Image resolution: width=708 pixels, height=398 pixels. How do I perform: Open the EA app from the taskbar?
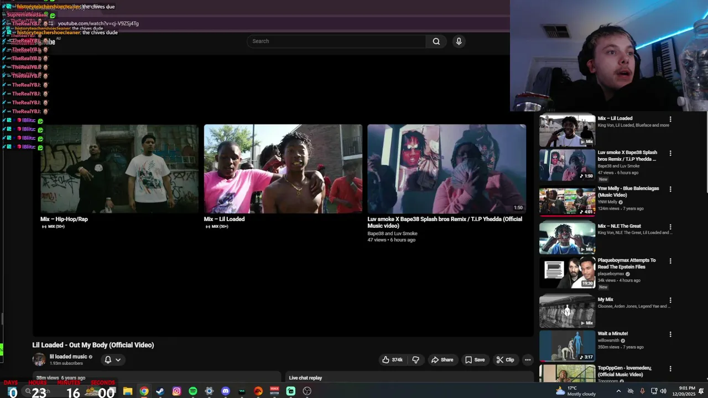[x=258, y=391]
